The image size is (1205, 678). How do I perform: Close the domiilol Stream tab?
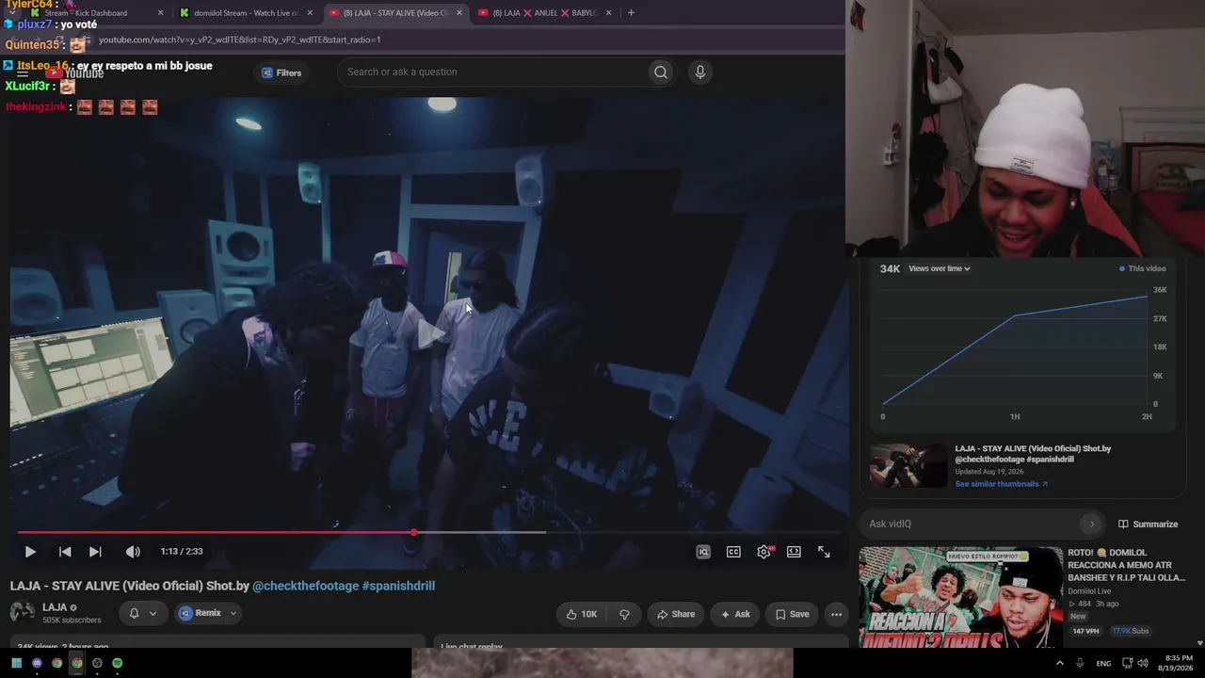coord(310,13)
